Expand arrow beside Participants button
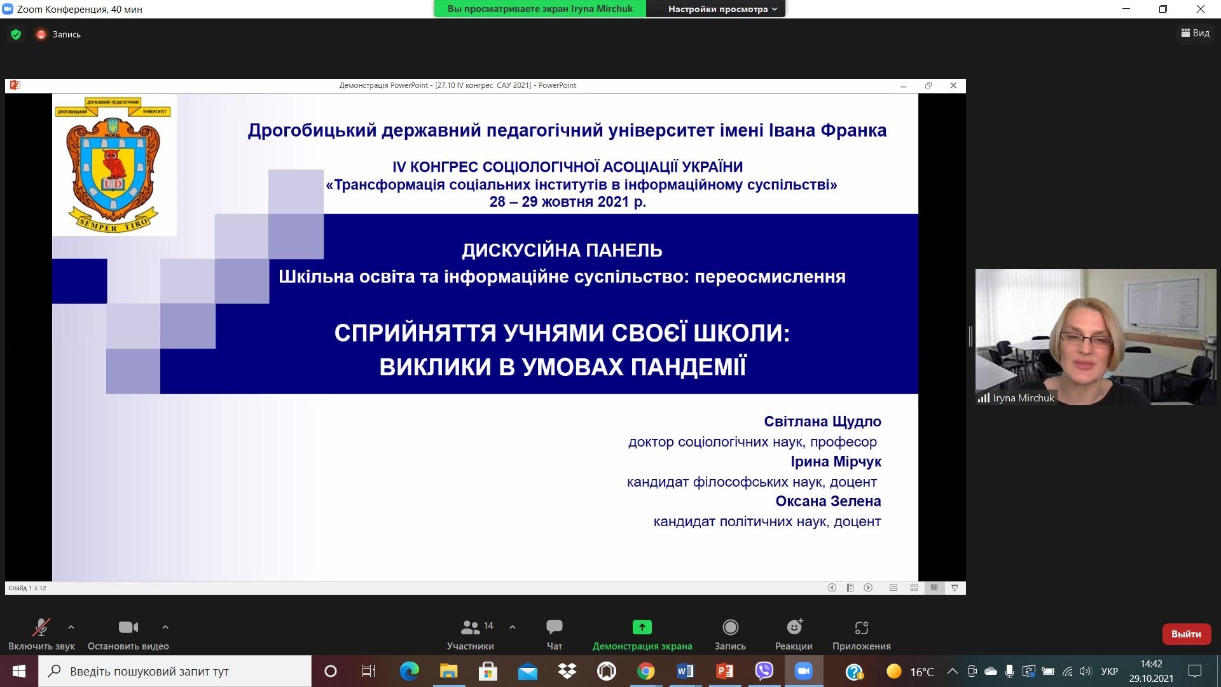The height and width of the screenshot is (687, 1221). 513,627
